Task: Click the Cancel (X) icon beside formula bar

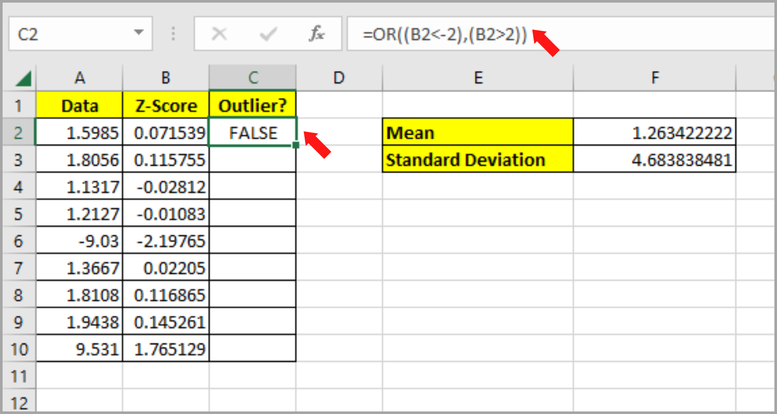Action: coord(220,34)
